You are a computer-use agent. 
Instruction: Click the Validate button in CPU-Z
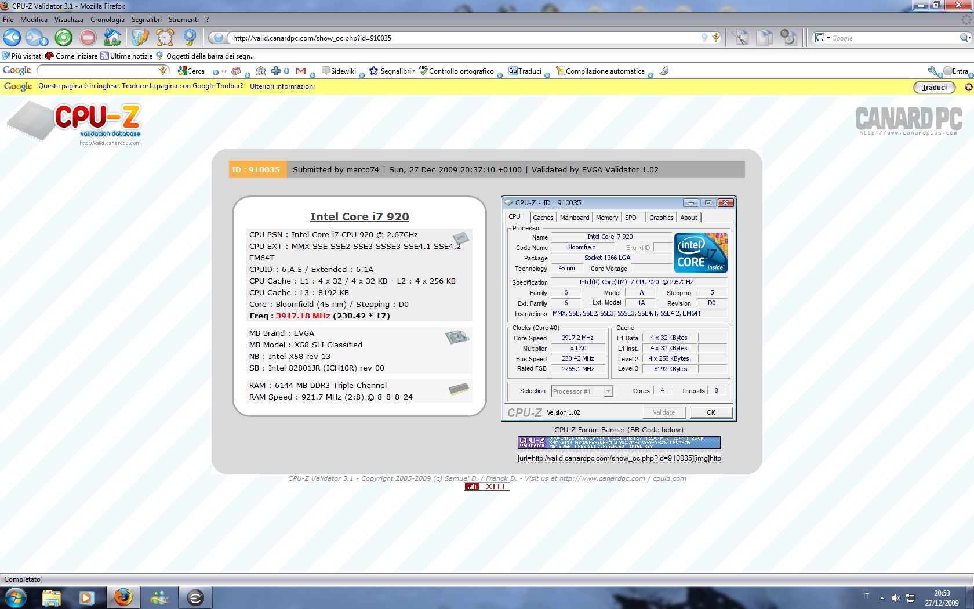pos(664,412)
